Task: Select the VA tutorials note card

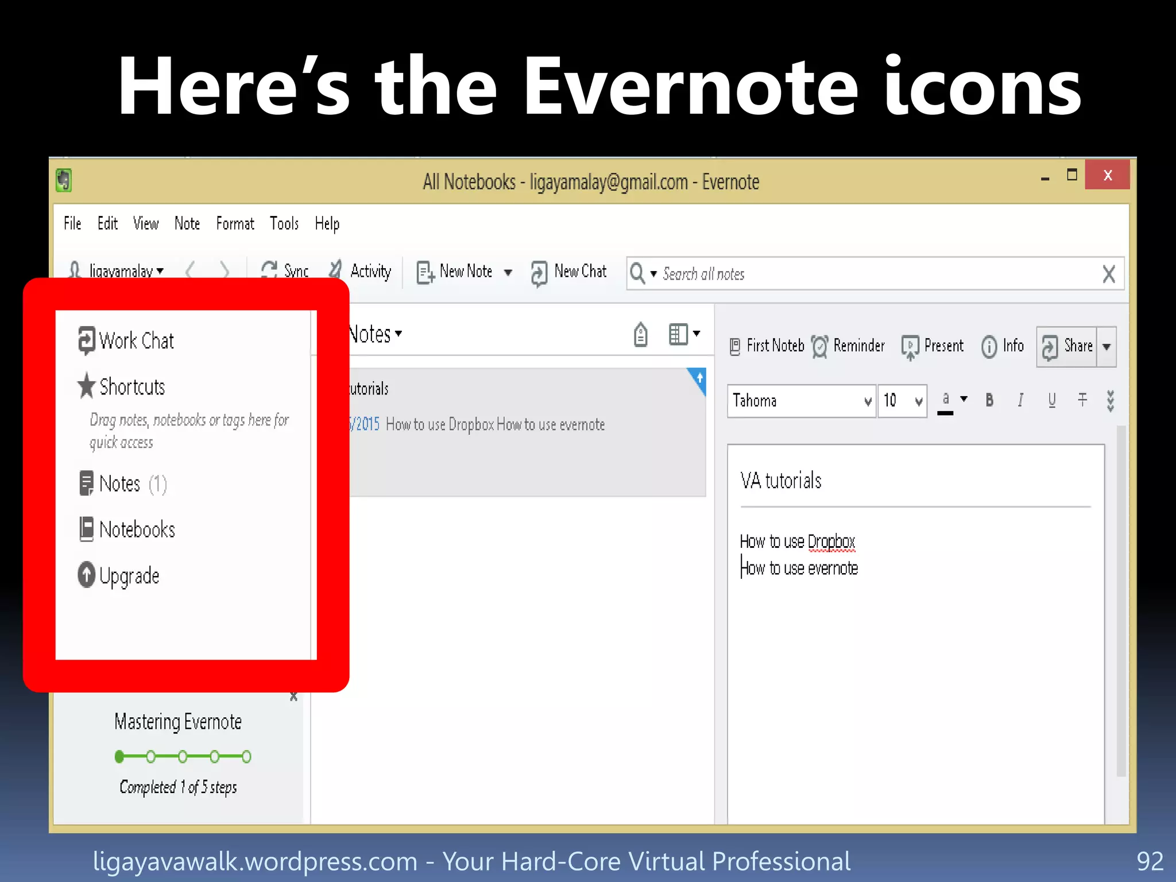Action: [x=527, y=432]
